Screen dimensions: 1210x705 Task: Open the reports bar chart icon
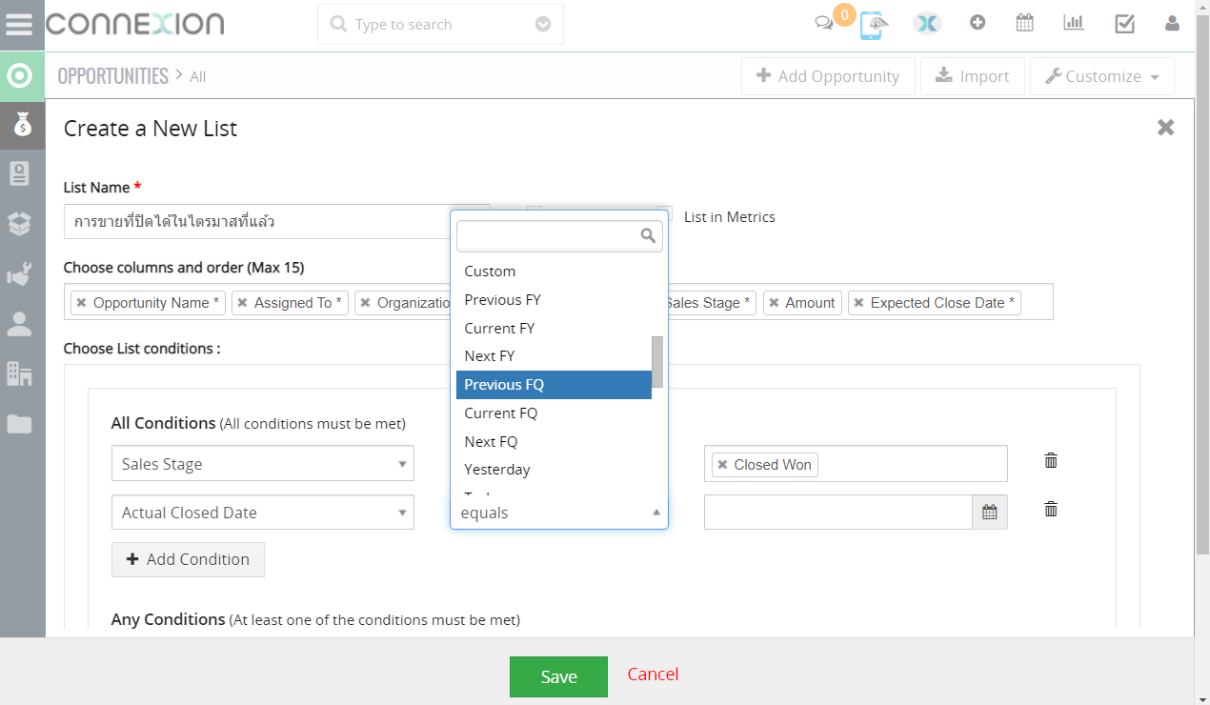[x=1074, y=23]
